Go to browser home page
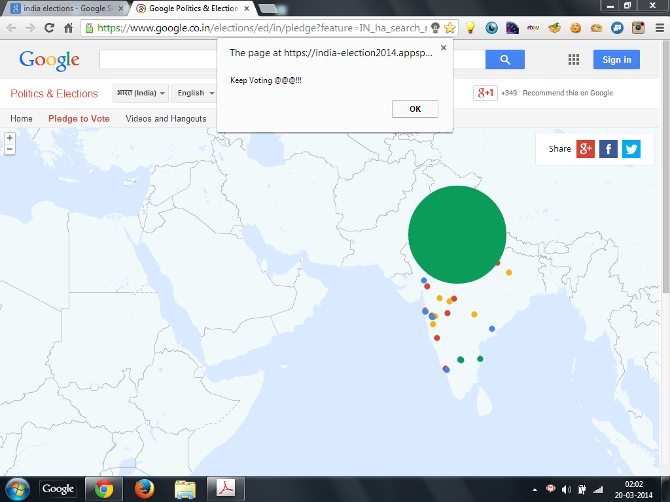The height and width of the screenshot is (502, 670). tap(68, 28)
